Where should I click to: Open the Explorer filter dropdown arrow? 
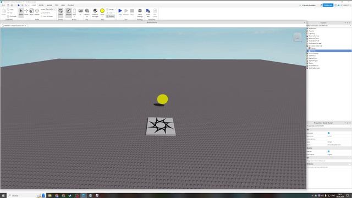[350, 26]
